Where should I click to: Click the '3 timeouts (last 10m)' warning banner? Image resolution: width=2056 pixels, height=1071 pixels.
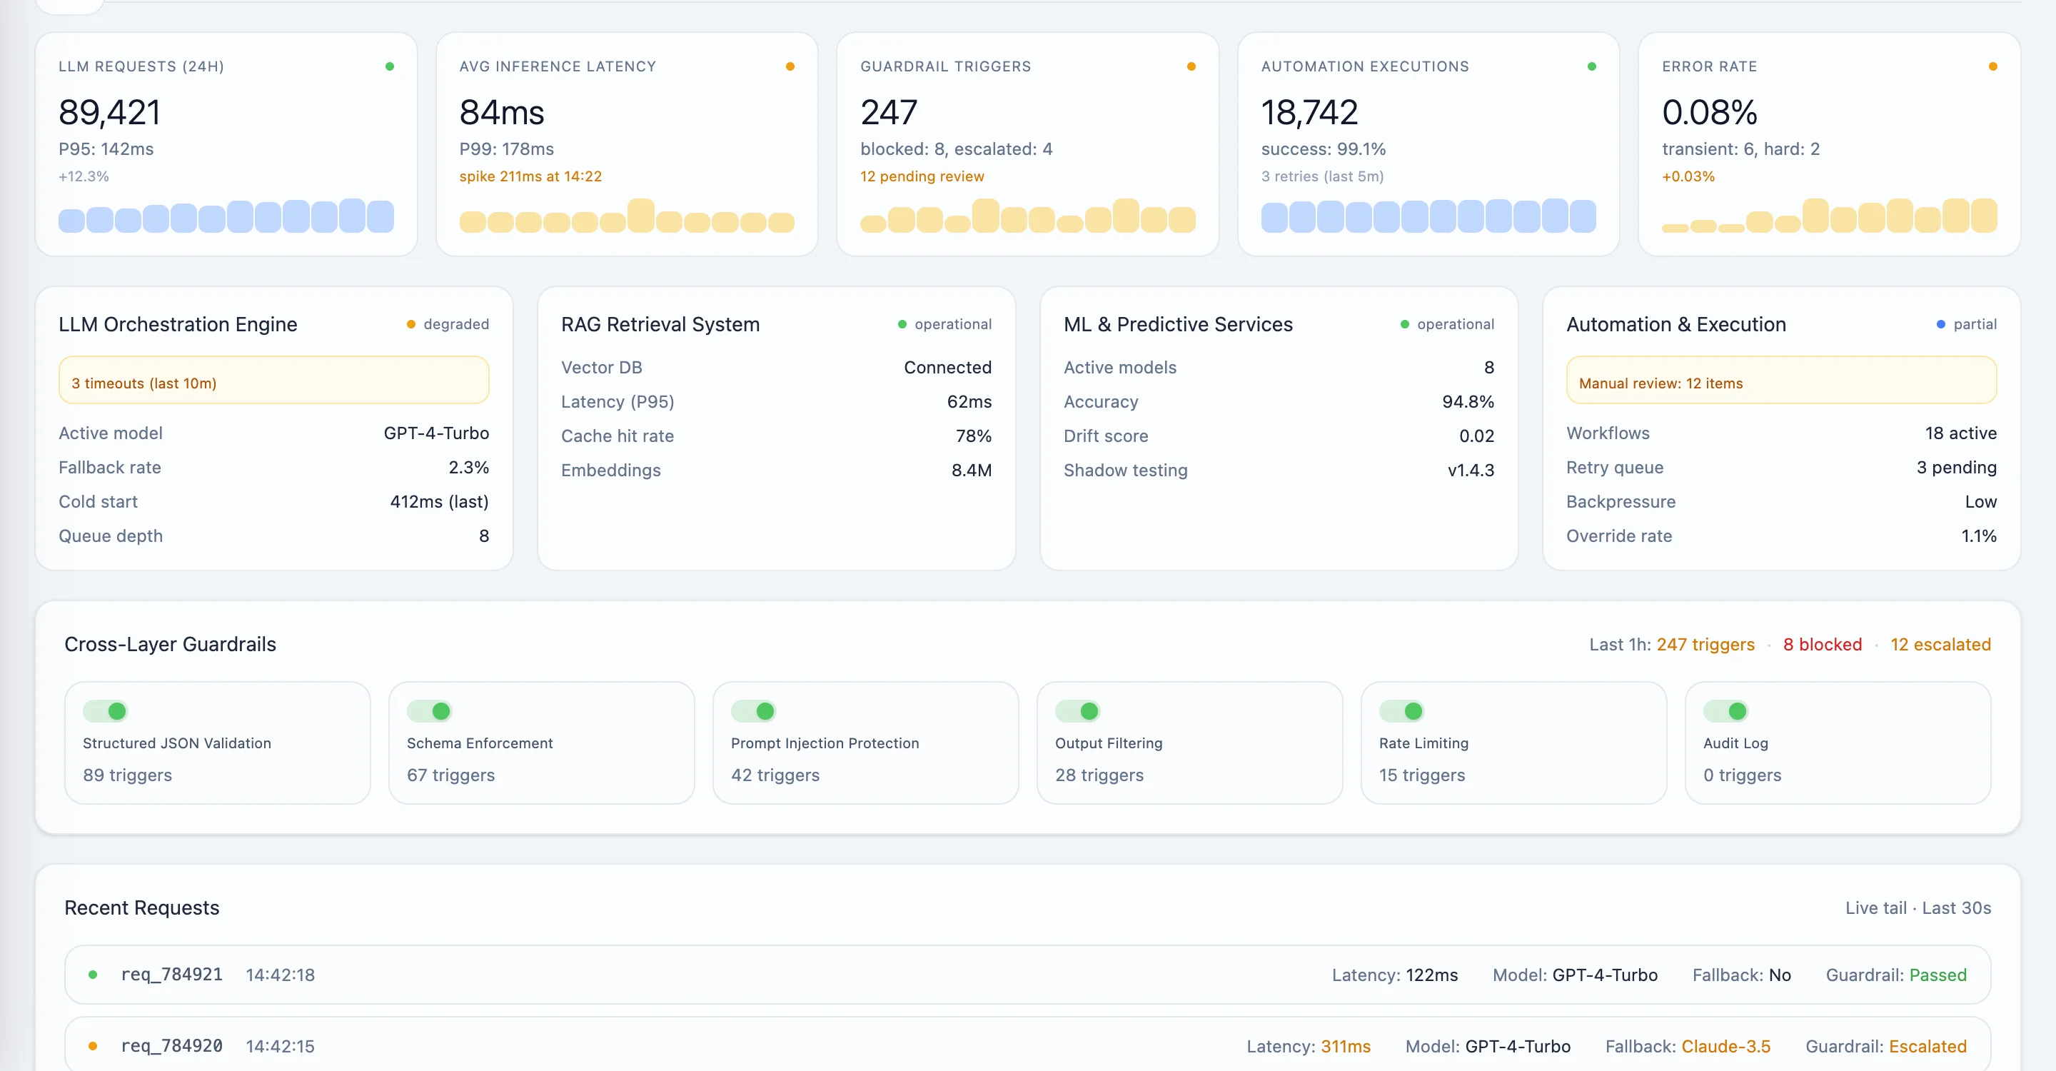click(x=273, y=381)
